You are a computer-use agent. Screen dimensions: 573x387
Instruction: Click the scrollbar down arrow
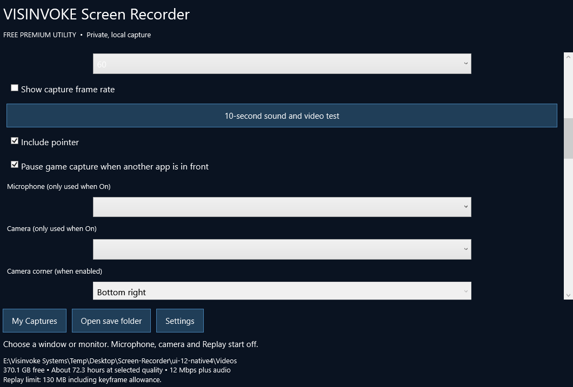568,295
